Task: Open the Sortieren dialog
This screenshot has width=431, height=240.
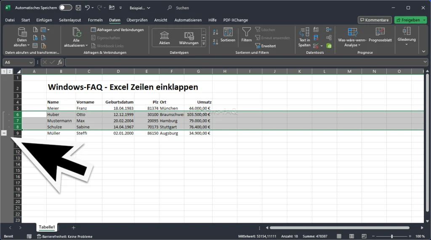Action: [228, 35]
